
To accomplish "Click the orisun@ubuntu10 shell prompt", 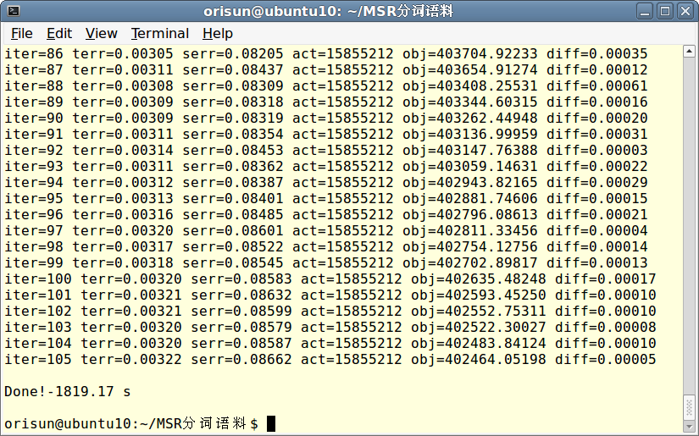I will 131,423.
